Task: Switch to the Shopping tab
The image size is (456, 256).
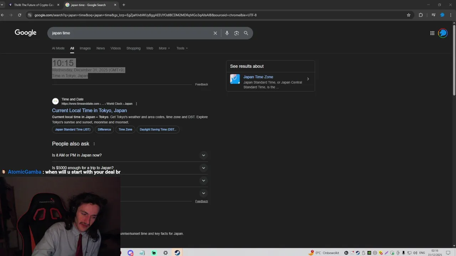Action: point(133,48)
